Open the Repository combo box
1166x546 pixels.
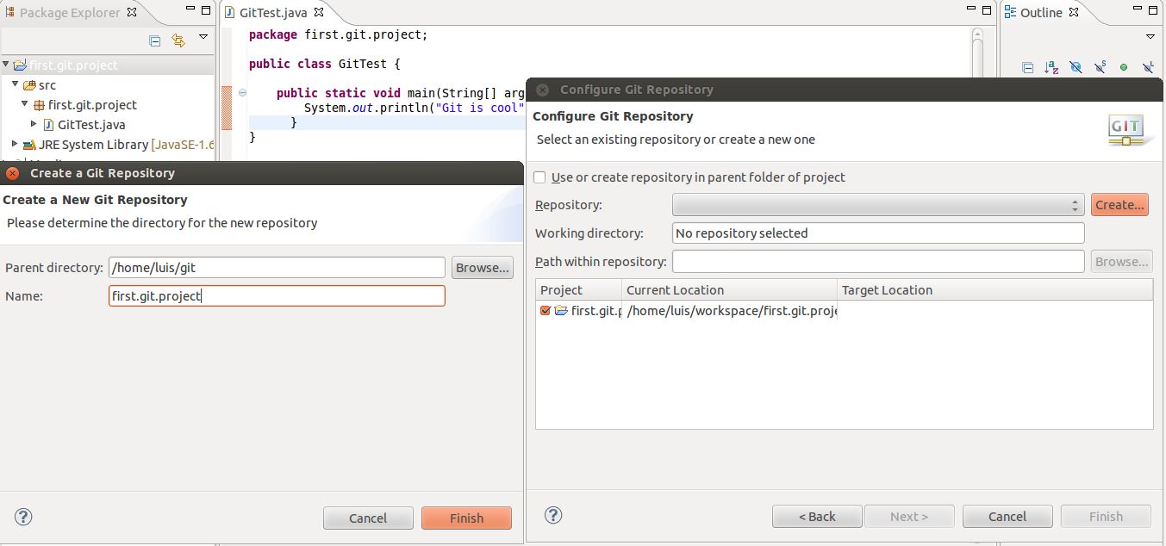[878, 205]
